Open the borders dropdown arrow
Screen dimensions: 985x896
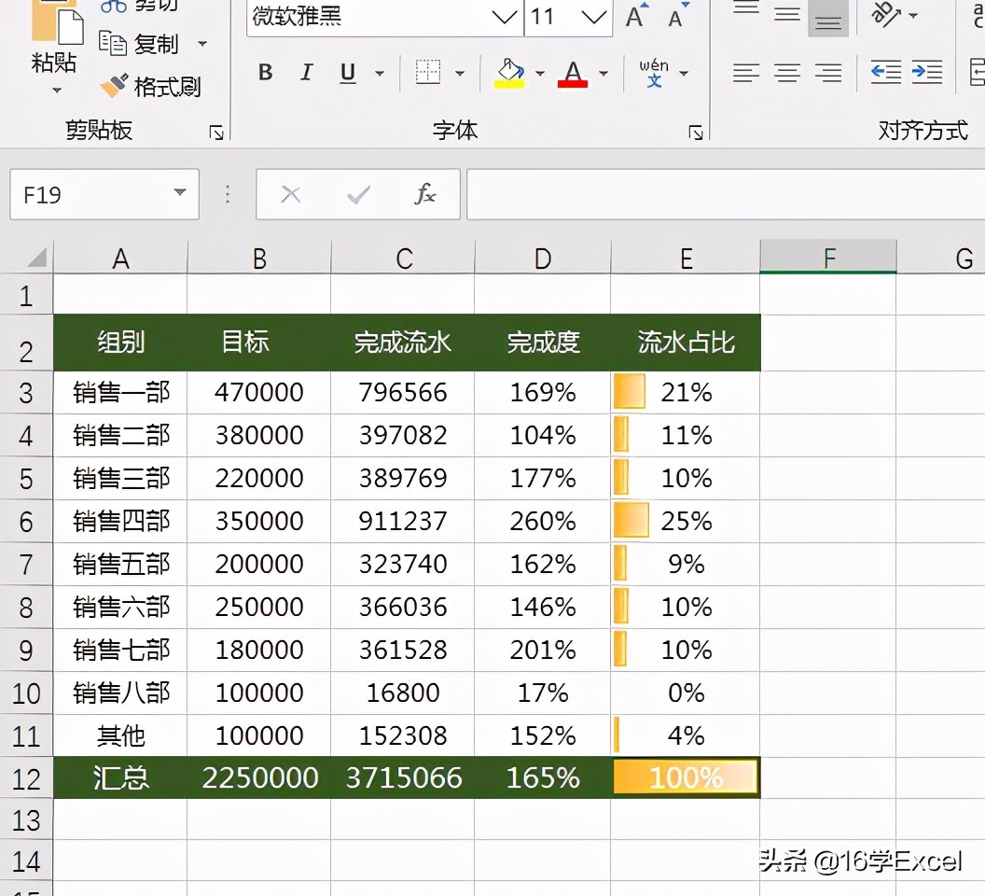pos(460,74)
